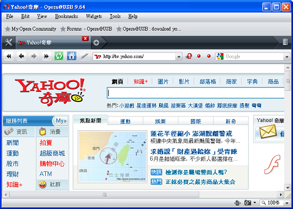Switch to the 娛樂 news tab
The width and height of the screenshot is (293, 209).
click(x=160, y=121)
